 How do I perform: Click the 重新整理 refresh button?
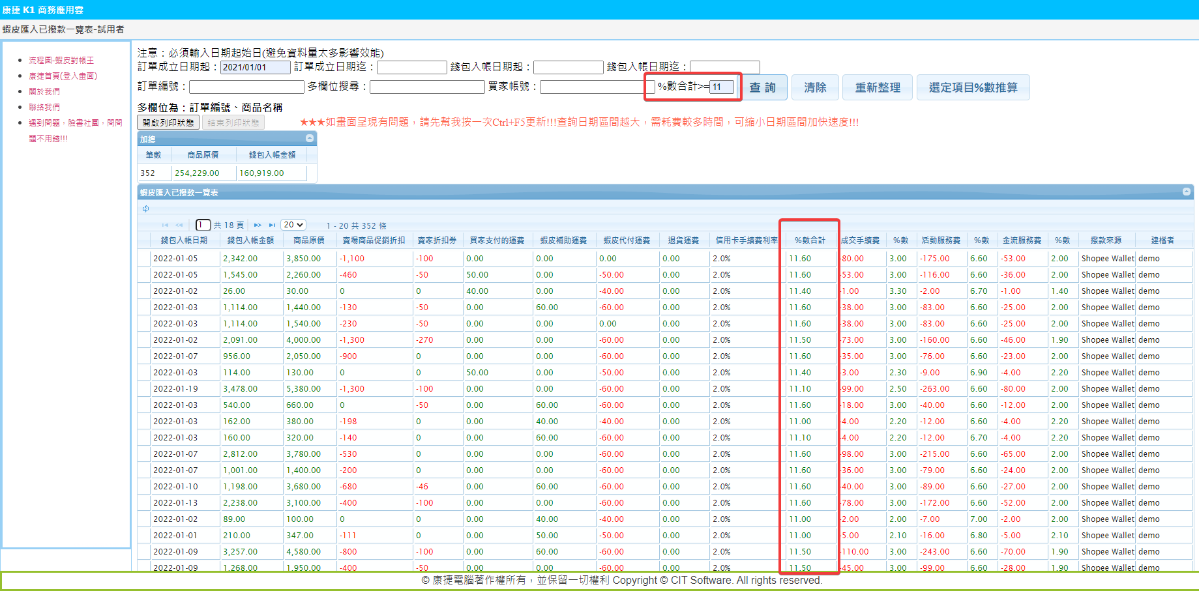pyautogui.click(x=877, y=87)
